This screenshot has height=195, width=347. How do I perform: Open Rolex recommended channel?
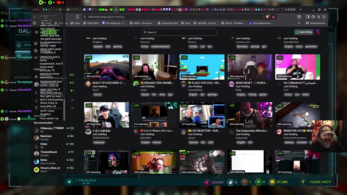pos(54,161)
